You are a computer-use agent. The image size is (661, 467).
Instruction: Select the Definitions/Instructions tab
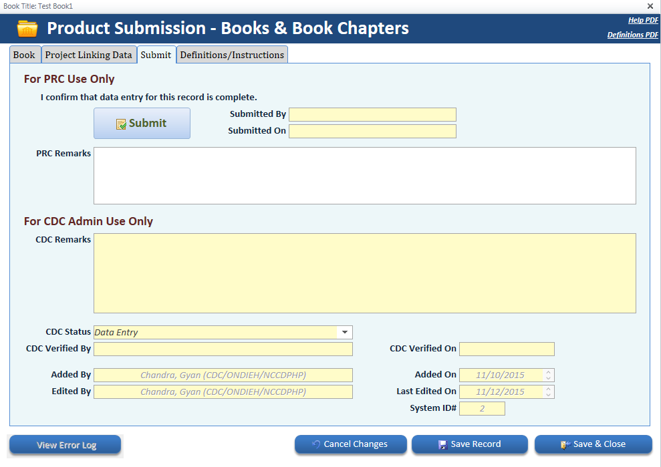tap(232, 55)
